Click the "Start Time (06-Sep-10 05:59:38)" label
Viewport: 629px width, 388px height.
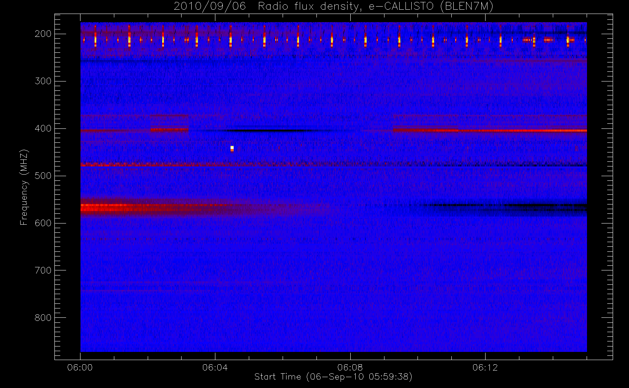tap(333, 377)
